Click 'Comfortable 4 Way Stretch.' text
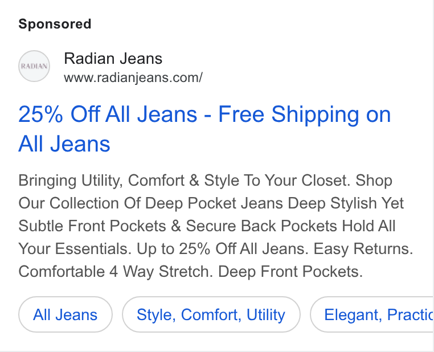Screen dimensions: 434x352 (x=116, y=271)
